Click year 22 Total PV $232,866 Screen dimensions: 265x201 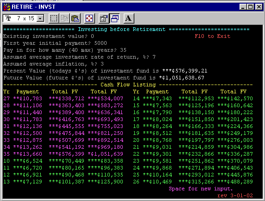coord(196,154)
